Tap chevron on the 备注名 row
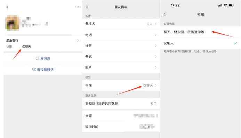The height and width of the screenshot is (138, 241). (156, 24)
